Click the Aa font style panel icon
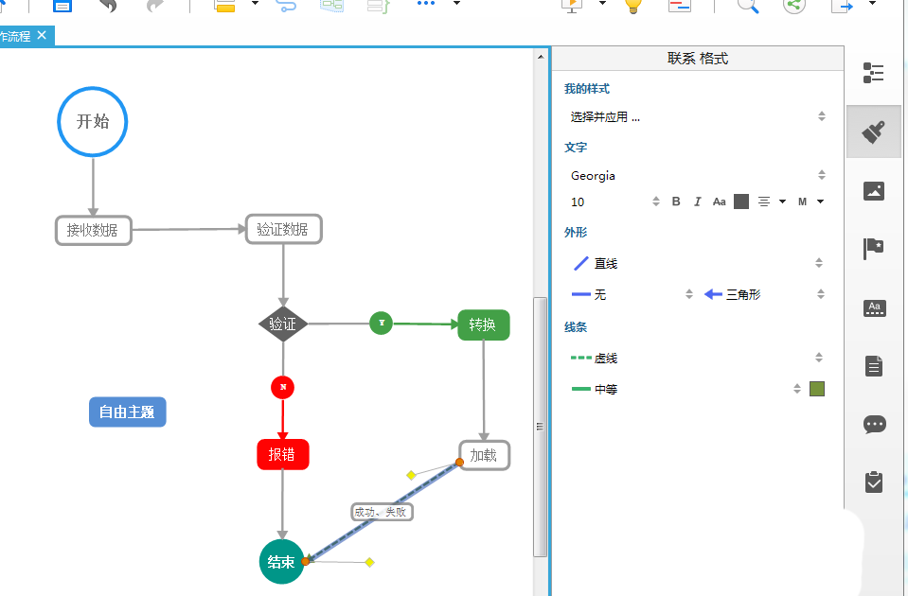 [x=873, y=307]
